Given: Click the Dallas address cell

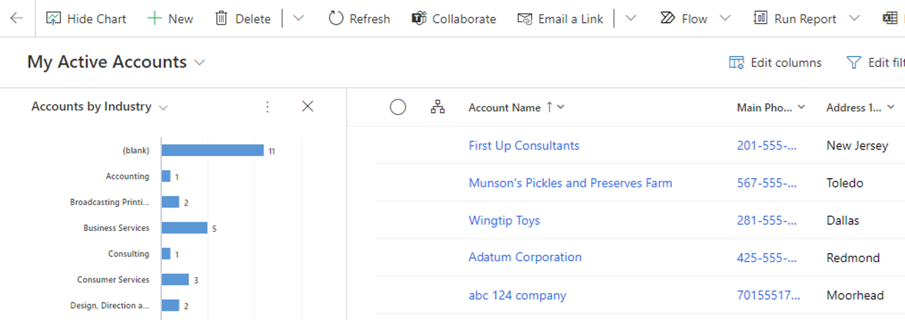Looking at the screenshot, I should pyautogui.click(x=843, y=220).
